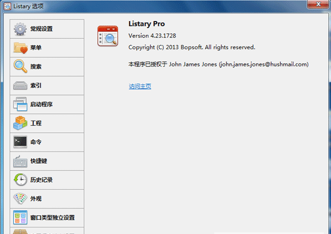
Task: Select the window grid icon for 窗口类型独立设置
Action: pos(20,217)
